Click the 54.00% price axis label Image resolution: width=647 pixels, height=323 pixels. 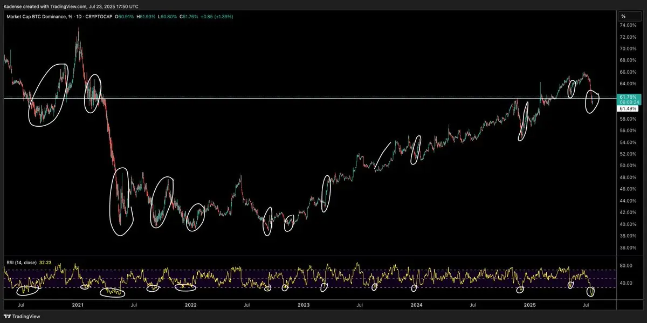click(x=629, y=142)
